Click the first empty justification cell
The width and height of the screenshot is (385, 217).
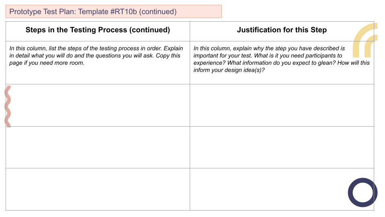pos(282,105)
